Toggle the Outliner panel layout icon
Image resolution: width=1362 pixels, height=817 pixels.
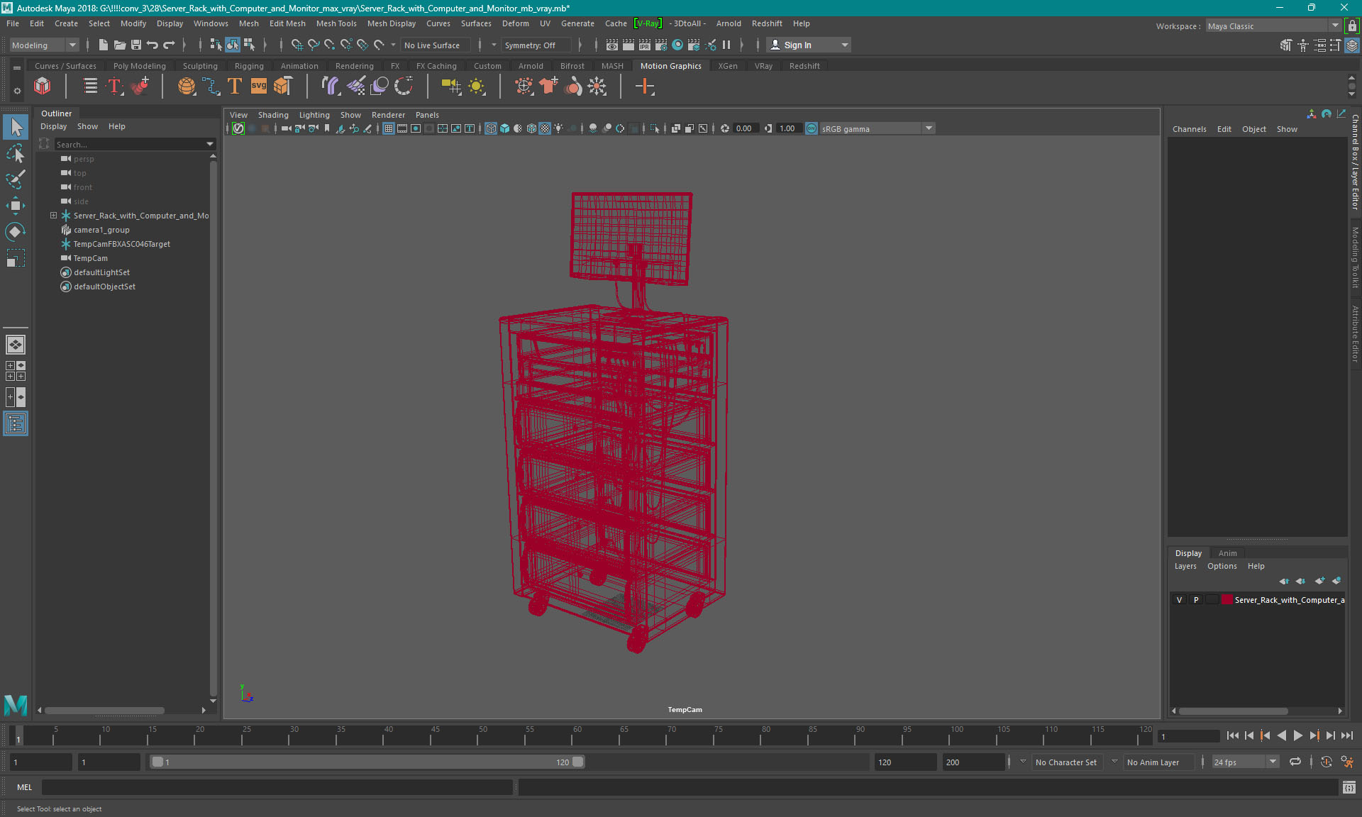pyautogui.click(x=16, y=423)
